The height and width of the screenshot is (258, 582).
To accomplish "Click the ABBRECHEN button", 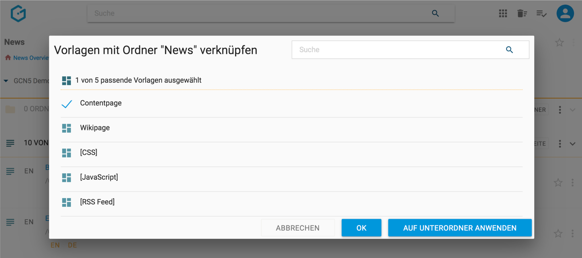I will point(298,228).
